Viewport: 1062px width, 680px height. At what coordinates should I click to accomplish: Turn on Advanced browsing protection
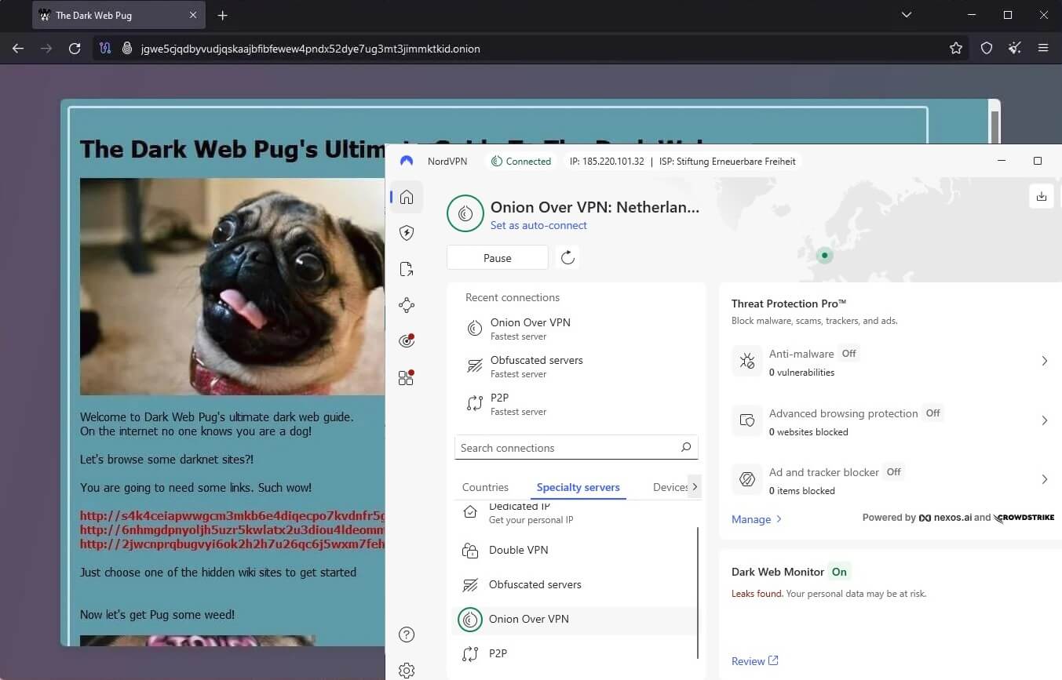[x=932, y=413]
